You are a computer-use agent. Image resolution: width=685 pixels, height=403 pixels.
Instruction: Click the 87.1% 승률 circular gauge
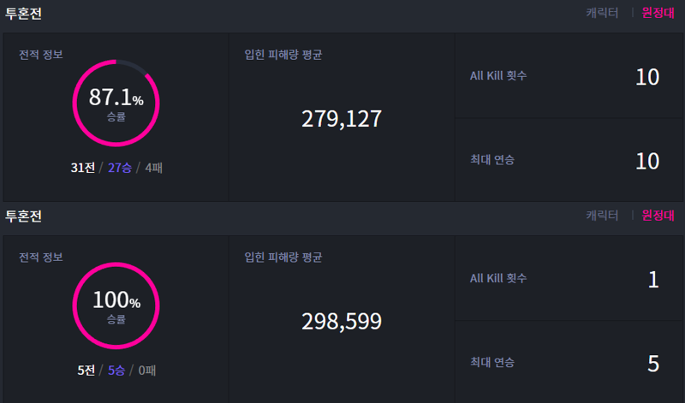[116, 104]
